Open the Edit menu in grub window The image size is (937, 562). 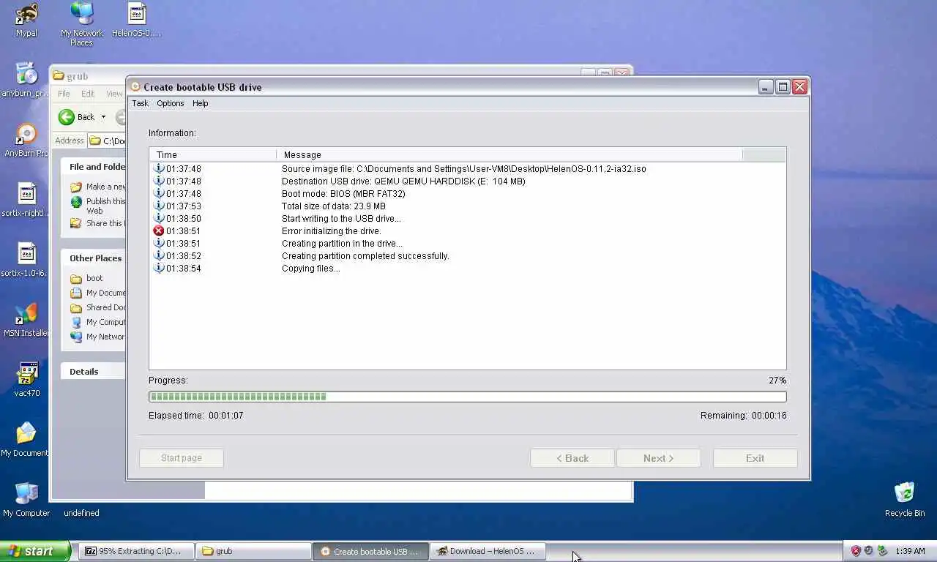pos(88,94)
